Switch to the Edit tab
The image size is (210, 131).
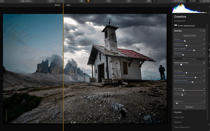pos(192,1)
